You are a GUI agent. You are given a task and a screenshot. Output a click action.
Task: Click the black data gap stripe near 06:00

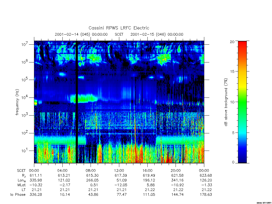77,102
